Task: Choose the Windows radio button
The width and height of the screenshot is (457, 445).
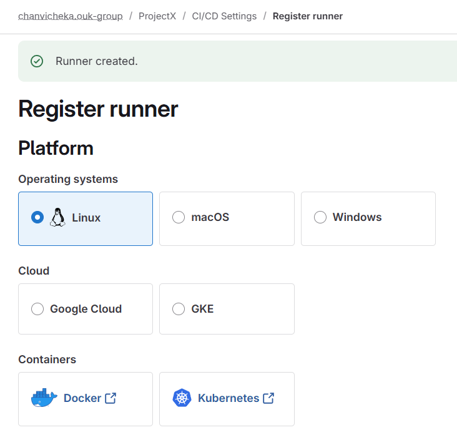Action: coord(320,217)
